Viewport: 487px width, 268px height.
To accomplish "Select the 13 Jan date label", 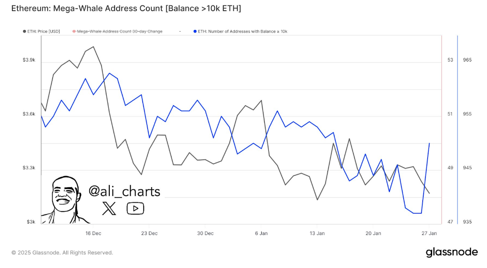I will [317, 233].
